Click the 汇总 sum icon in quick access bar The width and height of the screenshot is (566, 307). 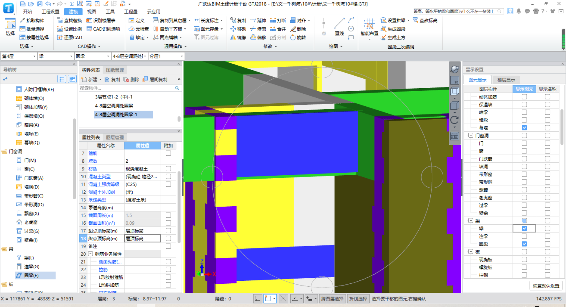[72, 4]
